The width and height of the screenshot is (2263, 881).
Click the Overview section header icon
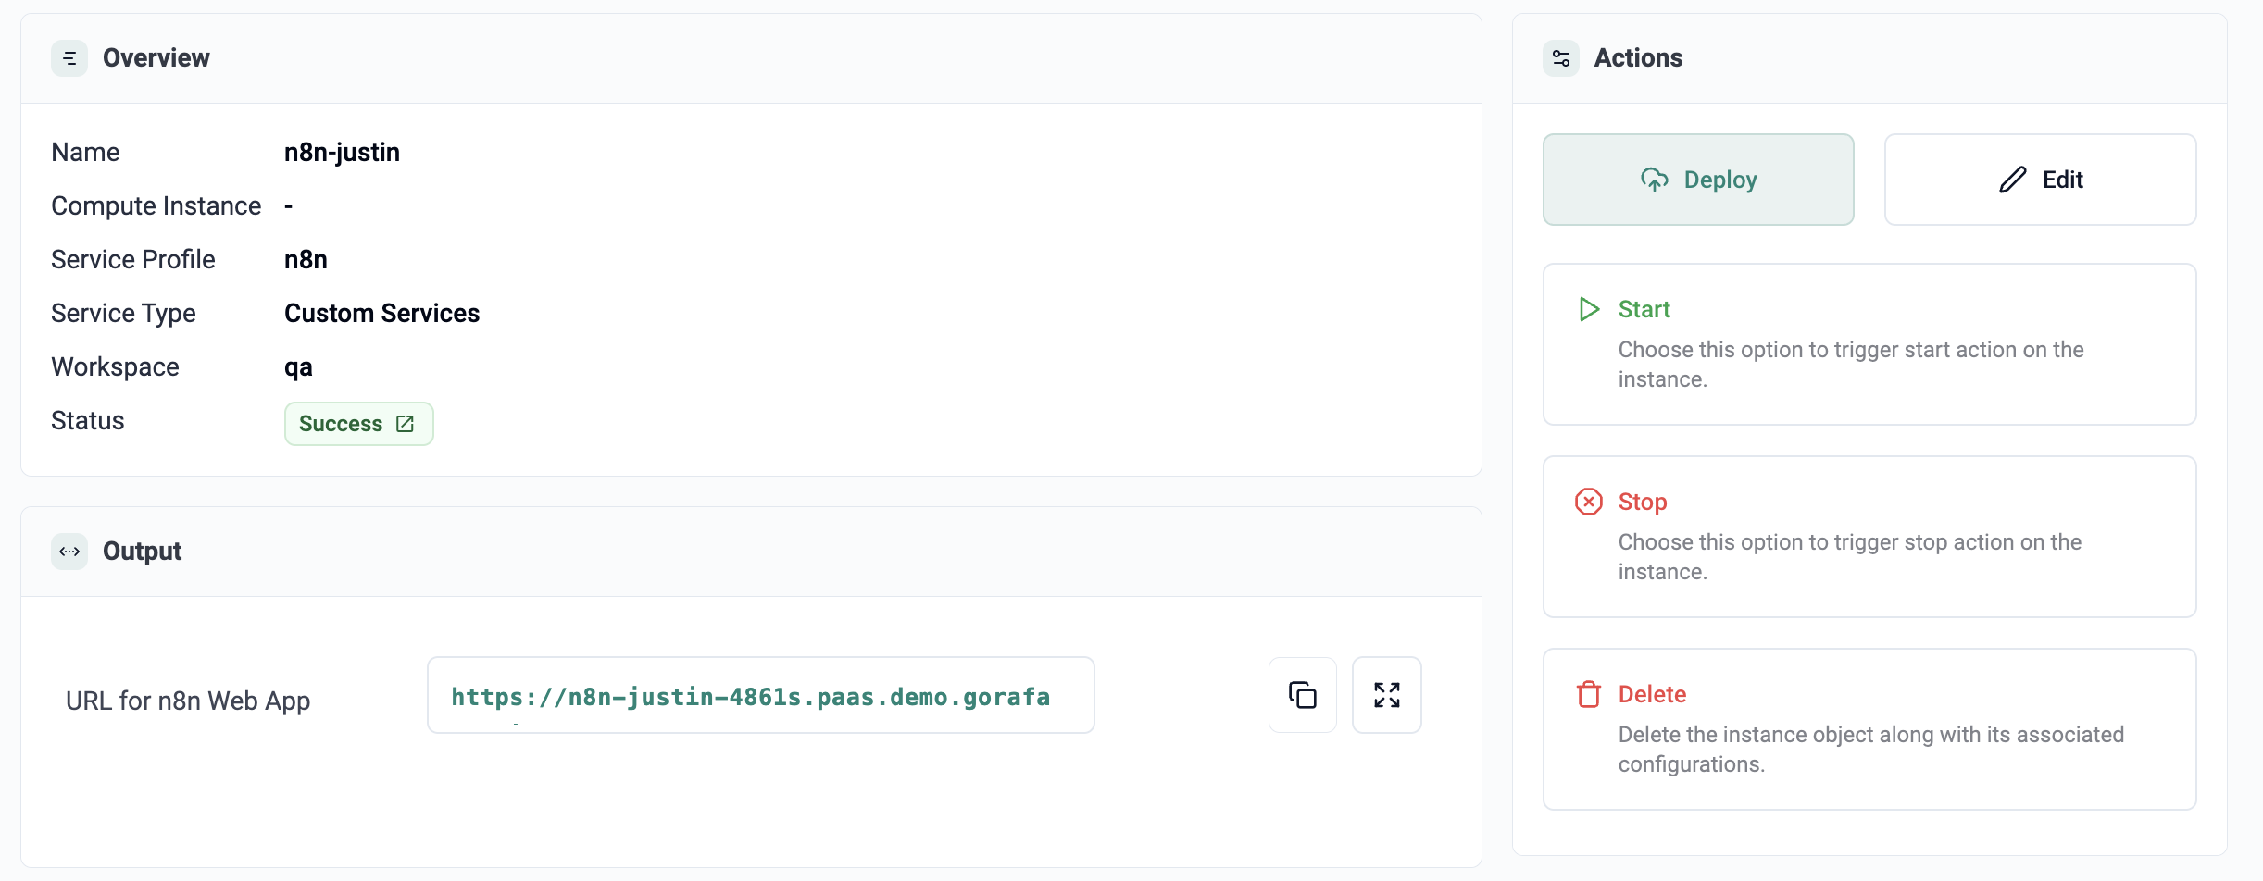(x=69, y=58)
